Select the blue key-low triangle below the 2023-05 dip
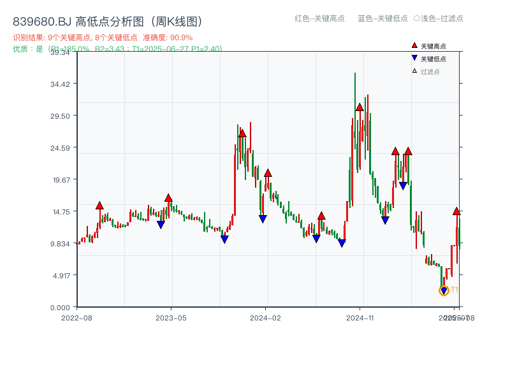Image resolution: width=510 pixels, height=383 pixels. [x=160, y=224]
